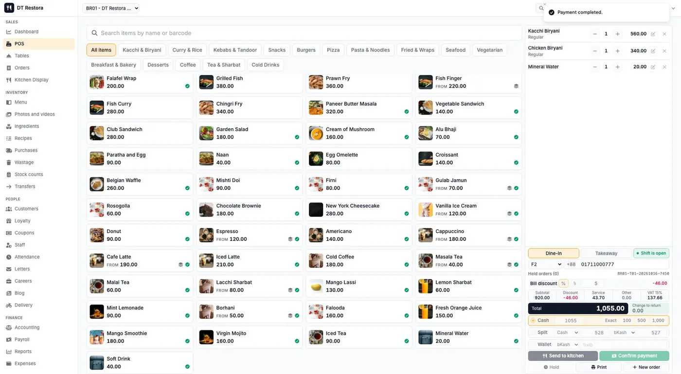Open the BR01 branch selector dropdown
This screenshot has width=681, height=374.
[111, 8]
